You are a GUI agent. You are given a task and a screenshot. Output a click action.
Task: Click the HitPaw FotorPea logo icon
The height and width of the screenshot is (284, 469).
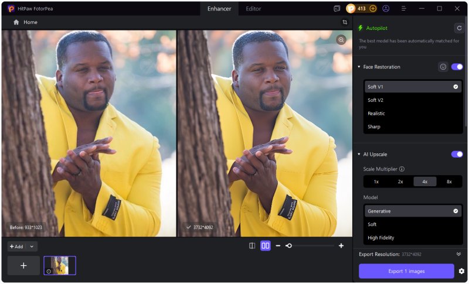11,9
